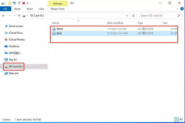This screenshot has width=185, height=123.
Task: Sort files by Date modified column
Action: (x=115, y=23)
